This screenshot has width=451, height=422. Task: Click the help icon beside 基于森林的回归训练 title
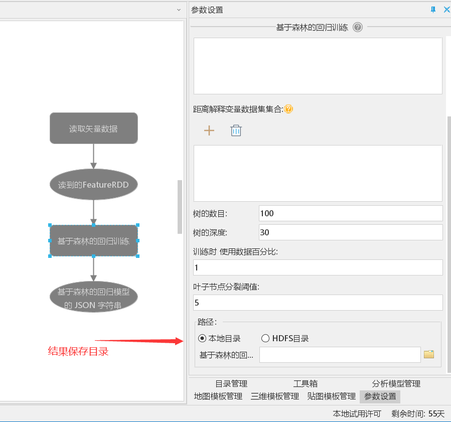tap(358, 27)
